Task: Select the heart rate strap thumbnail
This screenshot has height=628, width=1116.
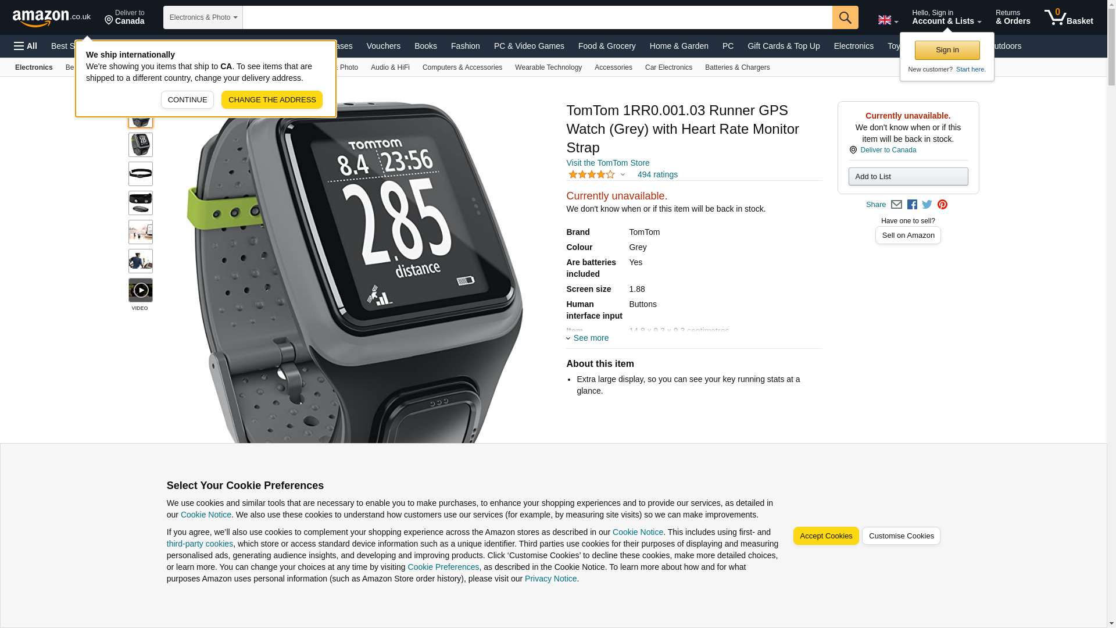Action: coord(141,174)
